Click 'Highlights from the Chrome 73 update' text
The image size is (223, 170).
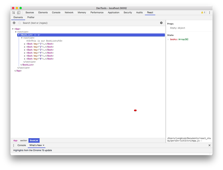(33, 150)
